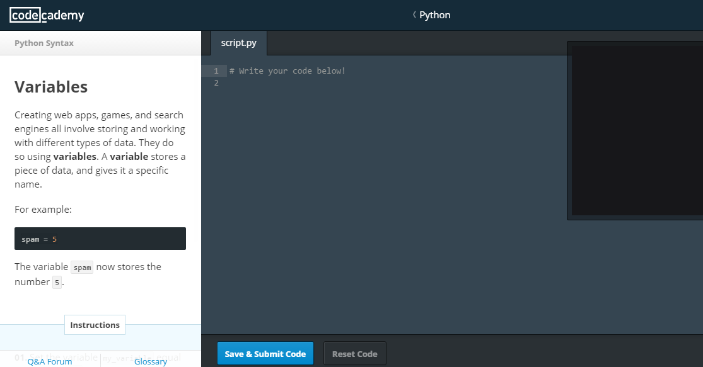Click the dark output console panel
The image size is (703, 367).
click(635, 130)
